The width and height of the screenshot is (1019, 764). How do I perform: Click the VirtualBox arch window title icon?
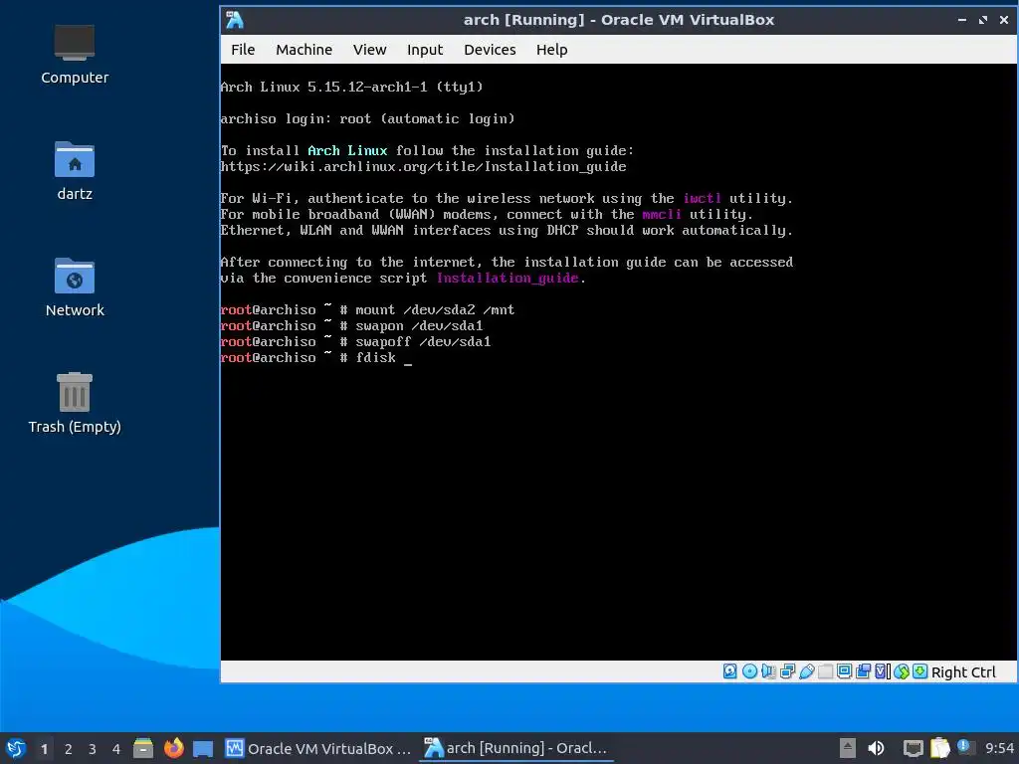pyautogui.click(x=235, y=20)
